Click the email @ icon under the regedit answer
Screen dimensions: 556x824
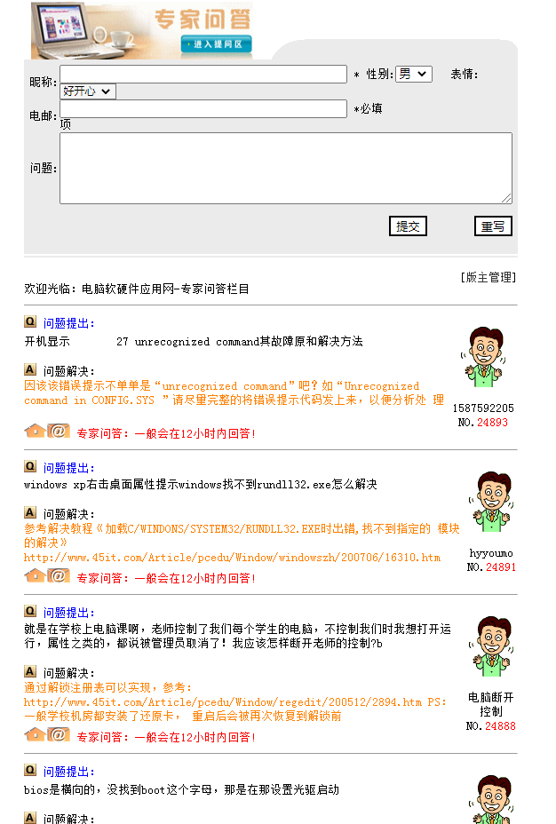tap(59, 734)
